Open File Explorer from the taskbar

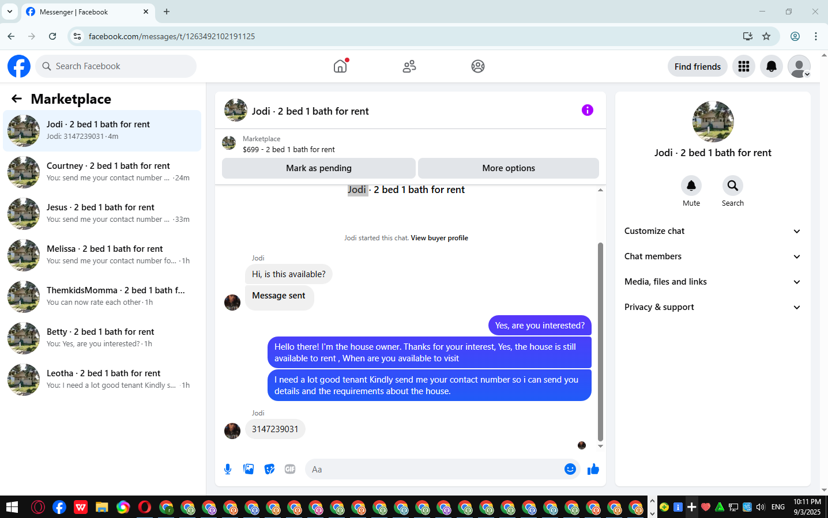(x=102, y=507)
